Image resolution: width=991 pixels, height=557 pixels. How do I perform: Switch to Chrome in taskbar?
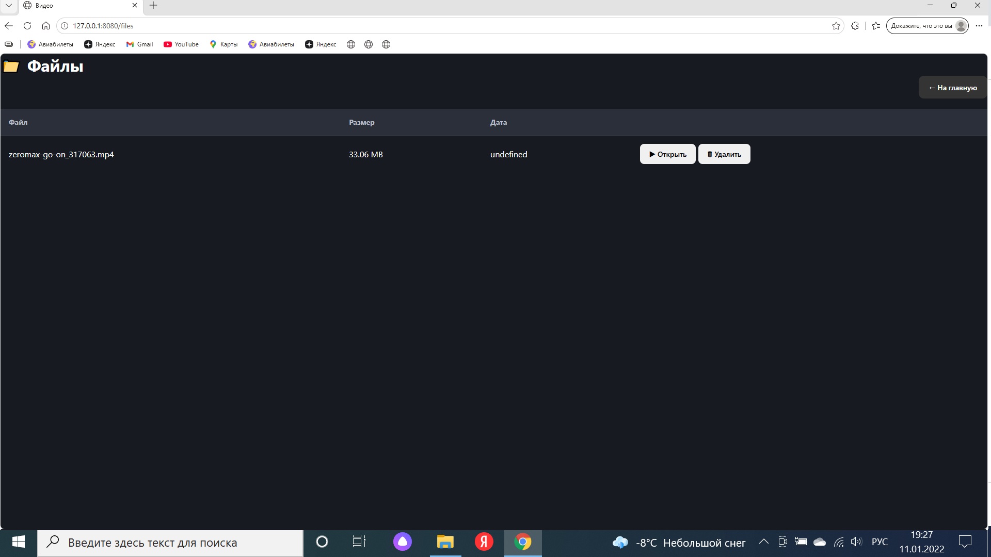pos(523,542)
